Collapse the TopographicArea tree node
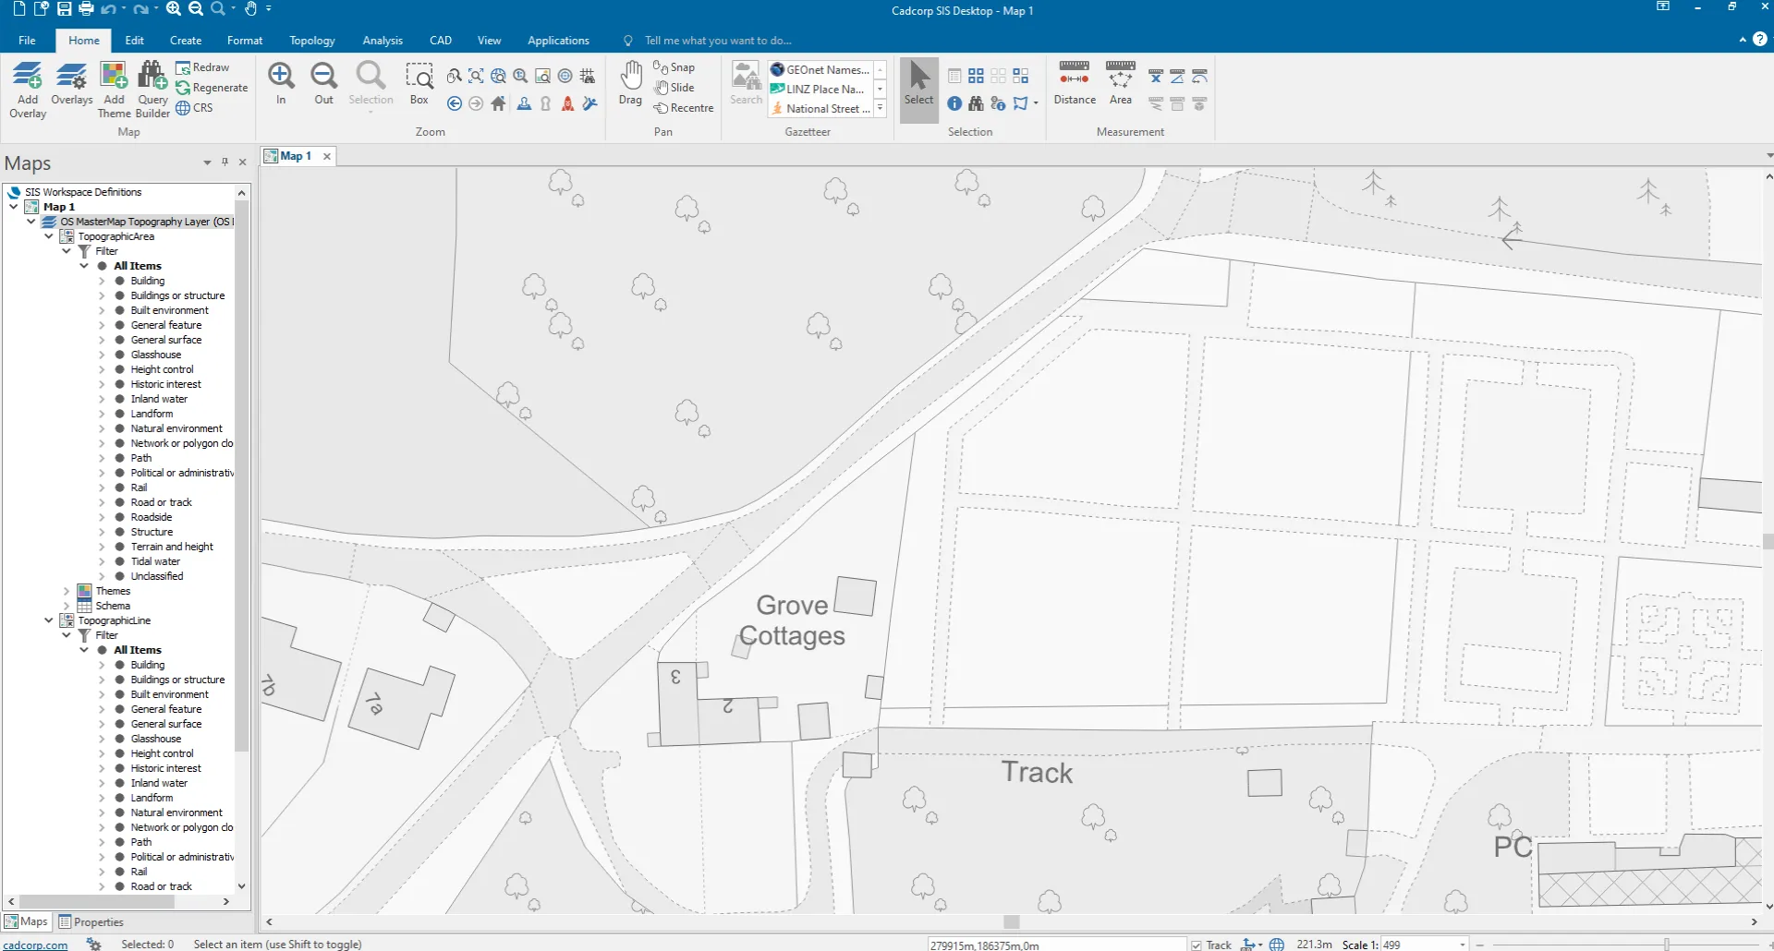Viewport: 1774px width, 951px height. click(x=48, y=236)
